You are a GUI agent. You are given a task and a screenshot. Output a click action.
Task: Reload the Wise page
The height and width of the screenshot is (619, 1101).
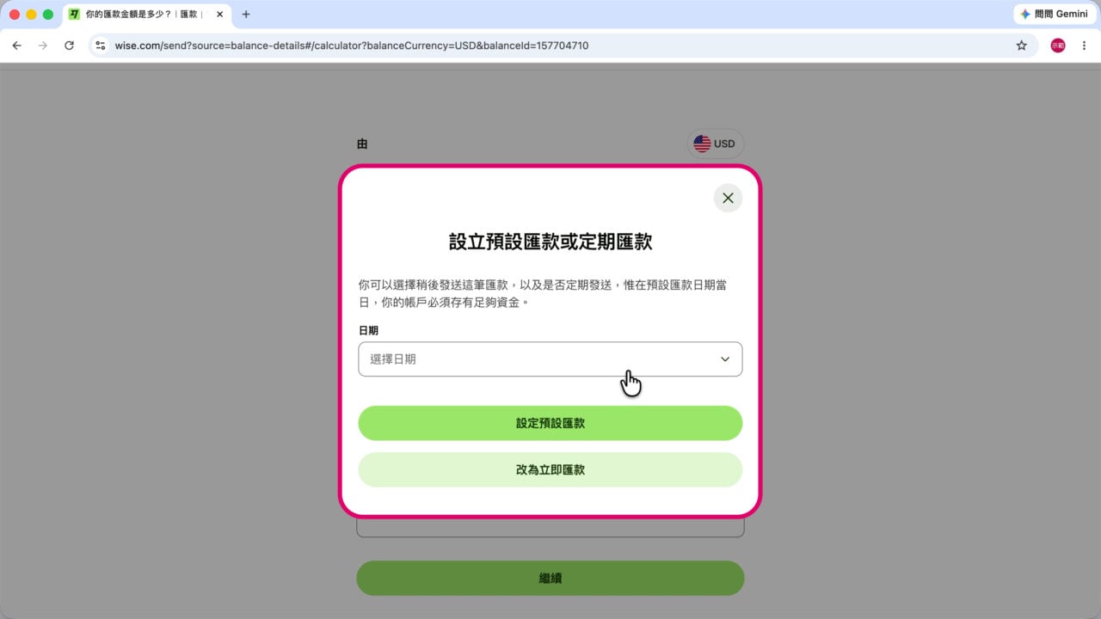click(x=69, y=46)
